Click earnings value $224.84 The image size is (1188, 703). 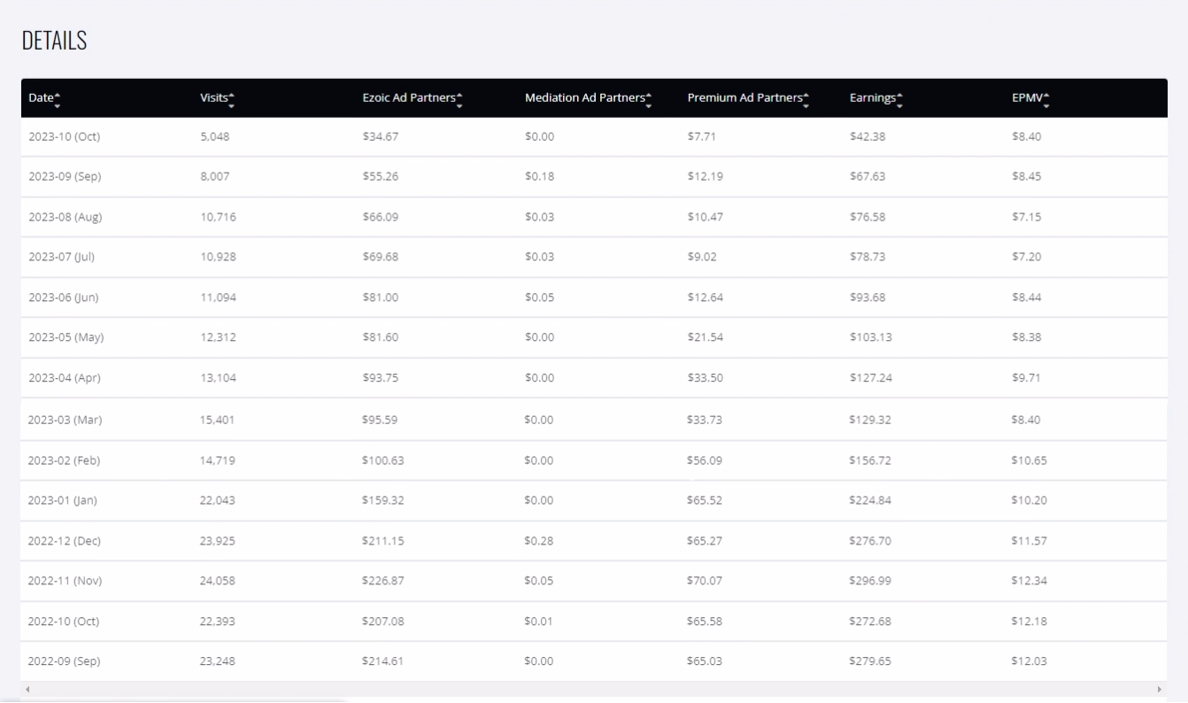coord(870,500)
